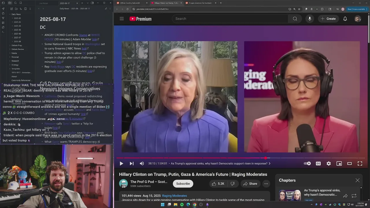Enter fullscreen mode on the video
370x208 pixels.
pos(360,164)
